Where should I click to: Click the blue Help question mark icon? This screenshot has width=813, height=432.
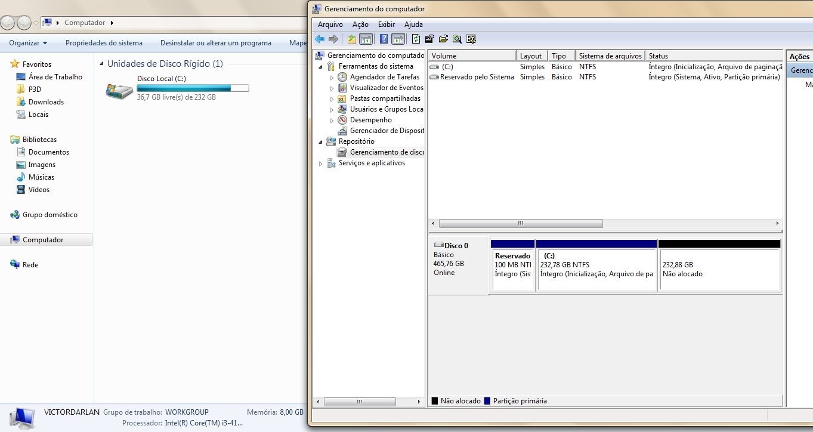pyautogui.click(x=384, y=39)
